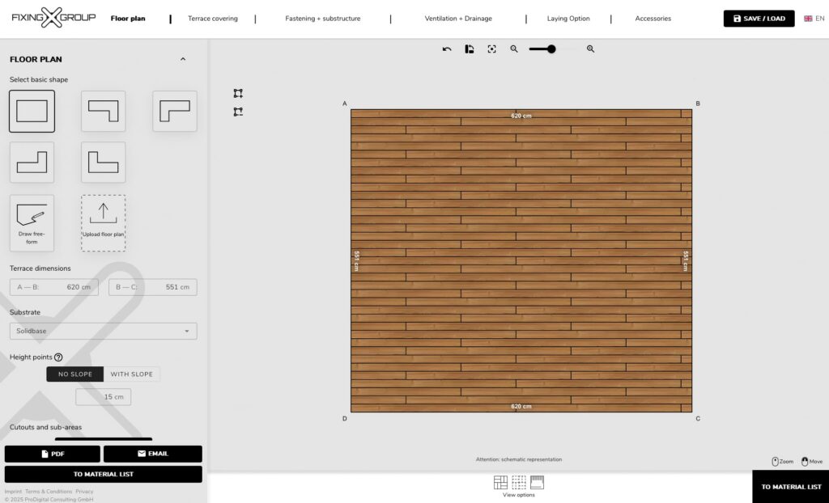Open the Terrace covering tab

point(213,19)
